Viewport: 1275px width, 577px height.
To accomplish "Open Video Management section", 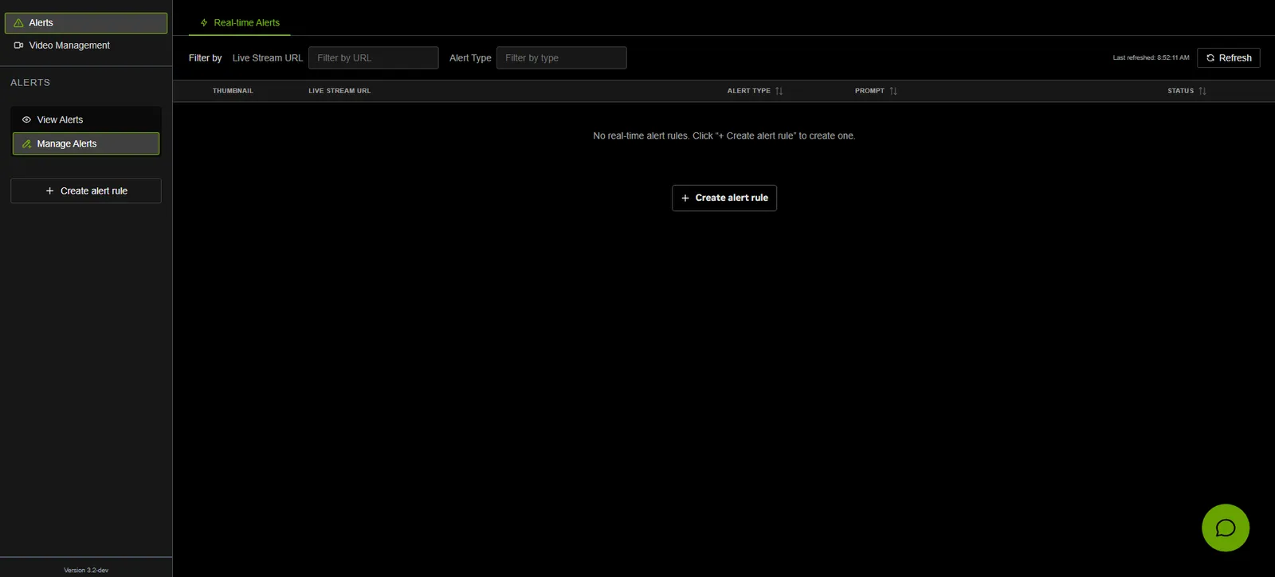I will coord(86,45).
